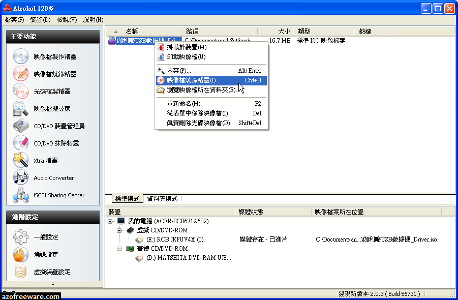Open the 檢視(V) menu
This screenshot has width=458, height=300.
point(67,19)
